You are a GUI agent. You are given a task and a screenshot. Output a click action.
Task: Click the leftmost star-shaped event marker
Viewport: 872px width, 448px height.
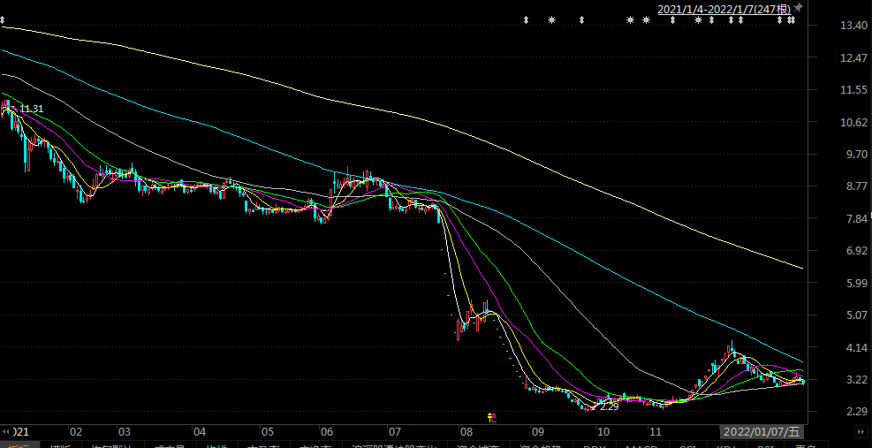pyautogui.click(x=551, y=20)
